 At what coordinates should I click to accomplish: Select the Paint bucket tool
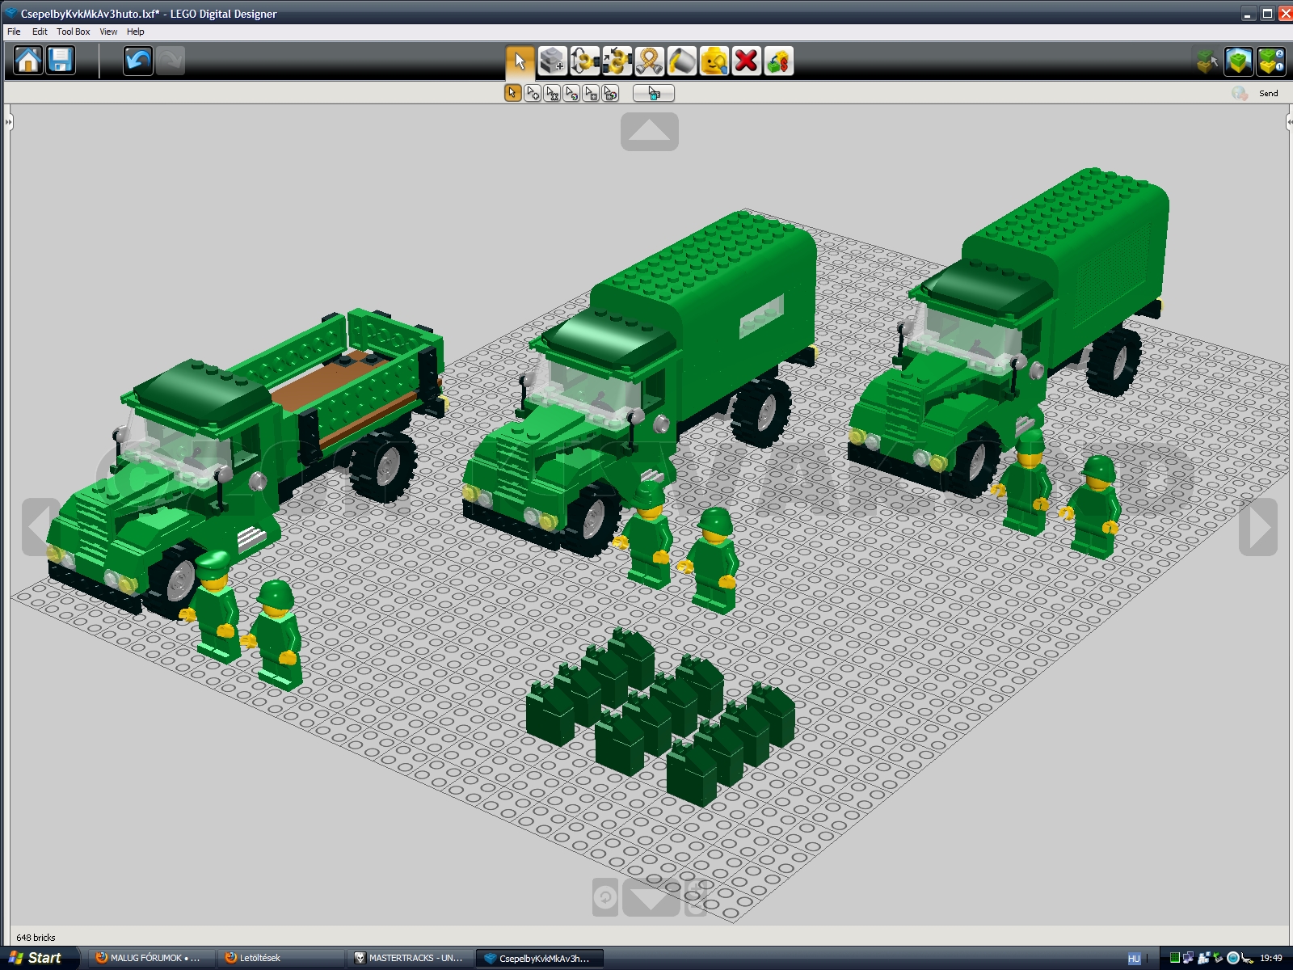(681, 61)
